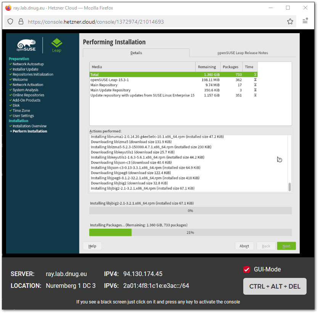Click the Perform Installation step
318x313 pixels.
tap(30, 131)
